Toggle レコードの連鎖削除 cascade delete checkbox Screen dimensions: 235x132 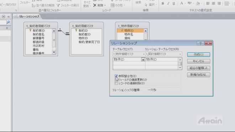click(116, 83)
